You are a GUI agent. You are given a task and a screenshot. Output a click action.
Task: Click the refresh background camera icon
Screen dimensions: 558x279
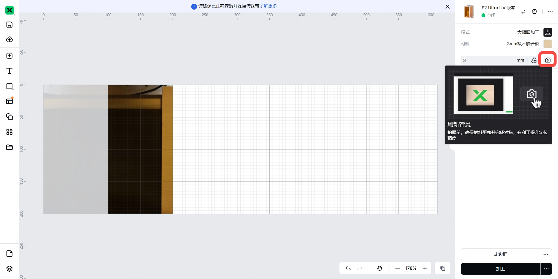(548, 60)
